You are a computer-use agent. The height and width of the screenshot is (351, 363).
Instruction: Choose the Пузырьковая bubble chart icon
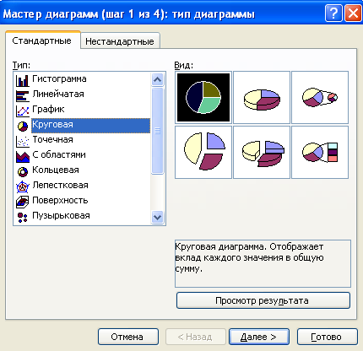click(x=23, y=217)
